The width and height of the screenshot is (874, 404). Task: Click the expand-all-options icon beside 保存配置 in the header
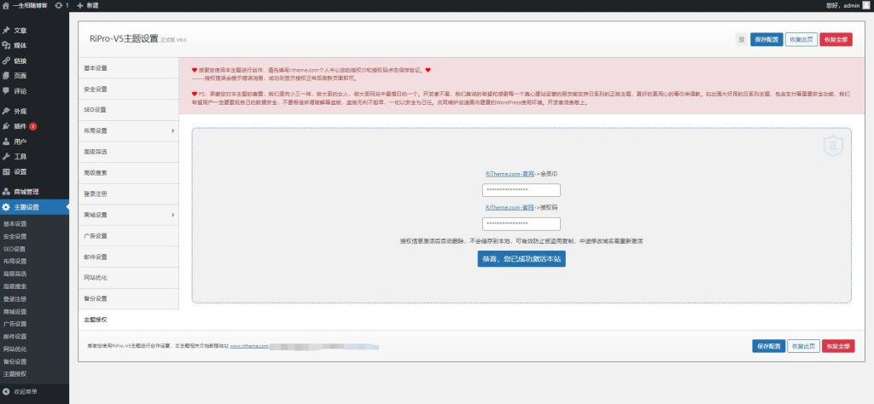[742, 39]
